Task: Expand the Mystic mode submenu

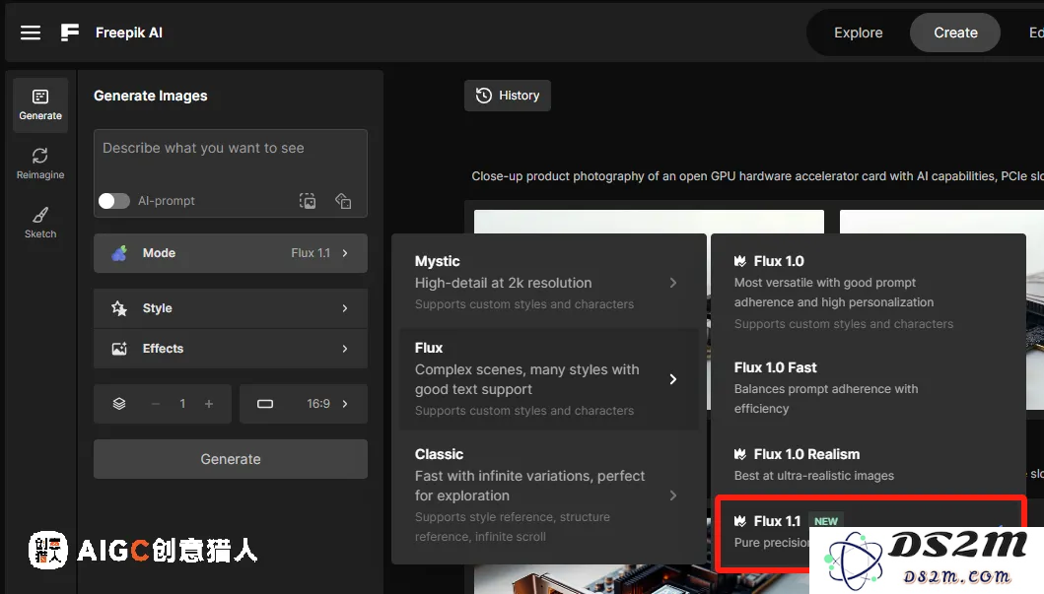Action: coord(549,283)
